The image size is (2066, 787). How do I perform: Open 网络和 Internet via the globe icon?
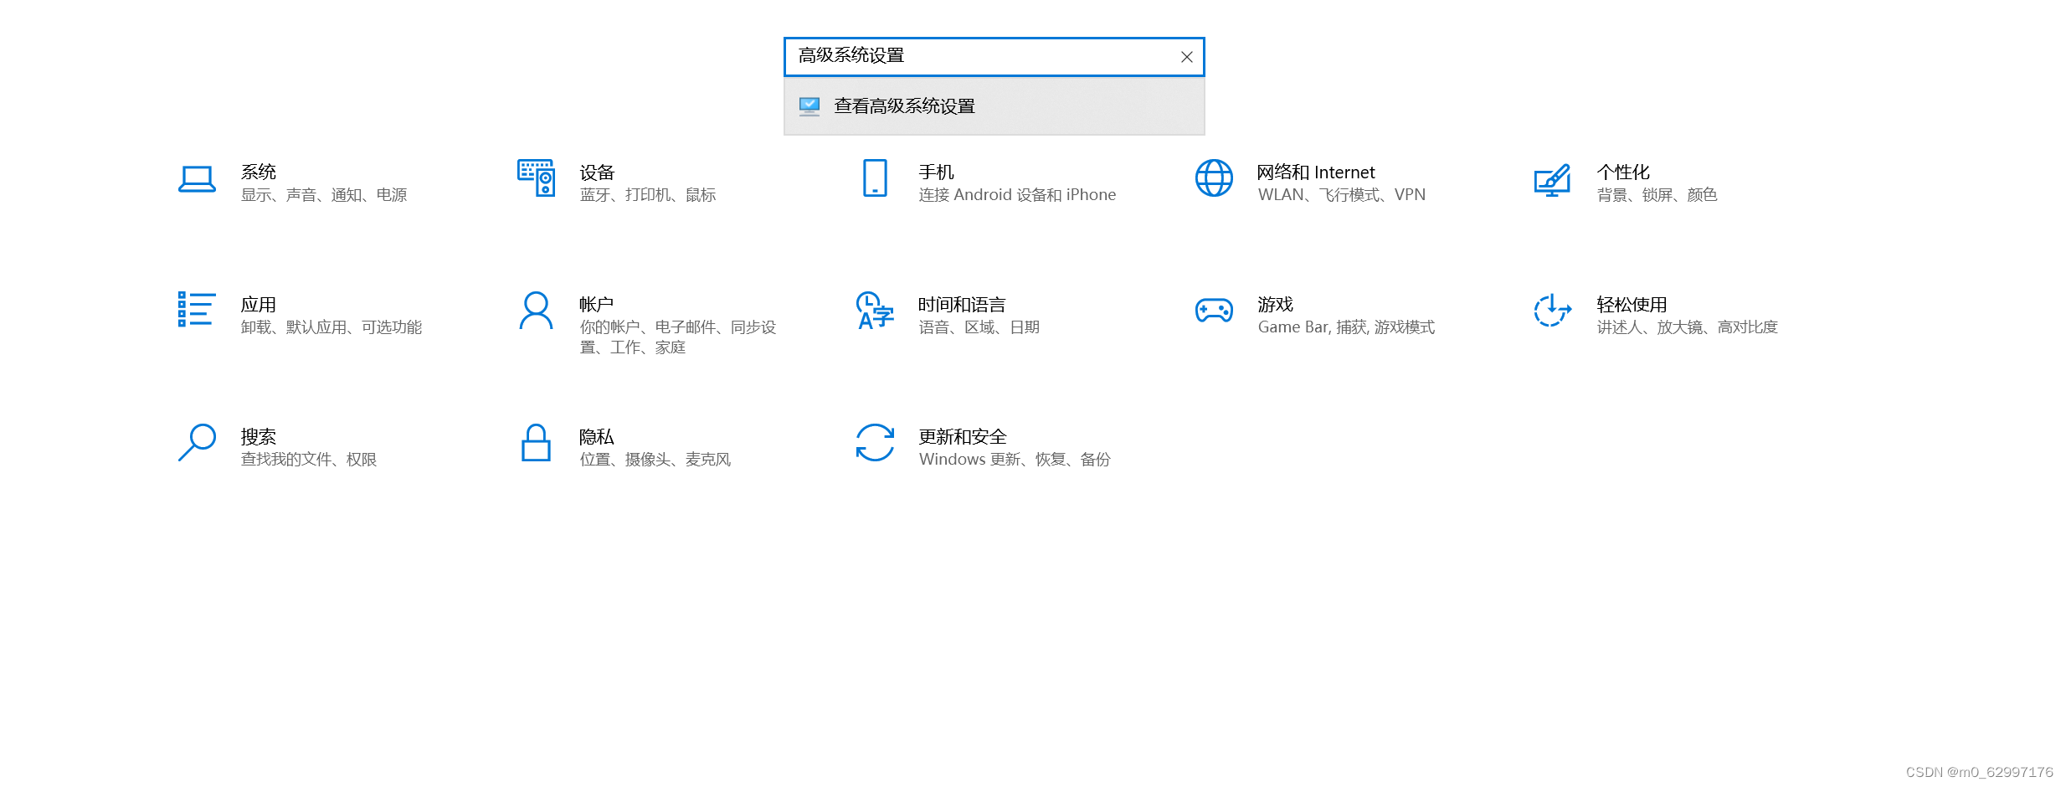click(1215, 179)
